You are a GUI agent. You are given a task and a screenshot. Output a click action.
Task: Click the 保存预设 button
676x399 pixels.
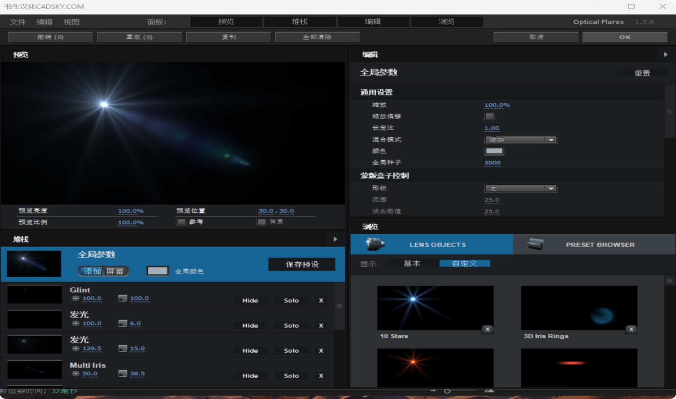[302, 264]
